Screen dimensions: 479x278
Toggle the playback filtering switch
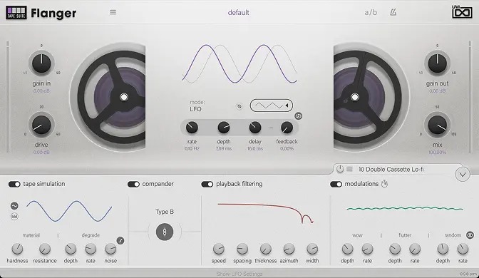pos(207,184)
